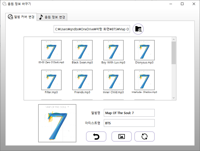Select the Dionysus.mp3 cover thumbnail
The width and height of the screenshot is (200, 151).
tap(145, 50)
